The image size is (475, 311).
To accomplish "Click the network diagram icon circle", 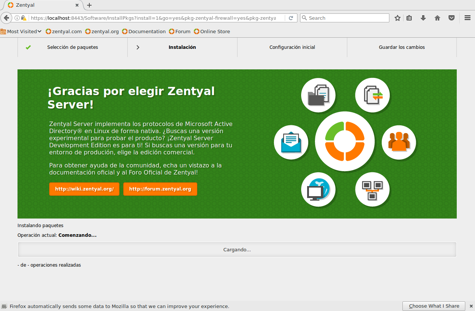I will click(x=372, y=189).
